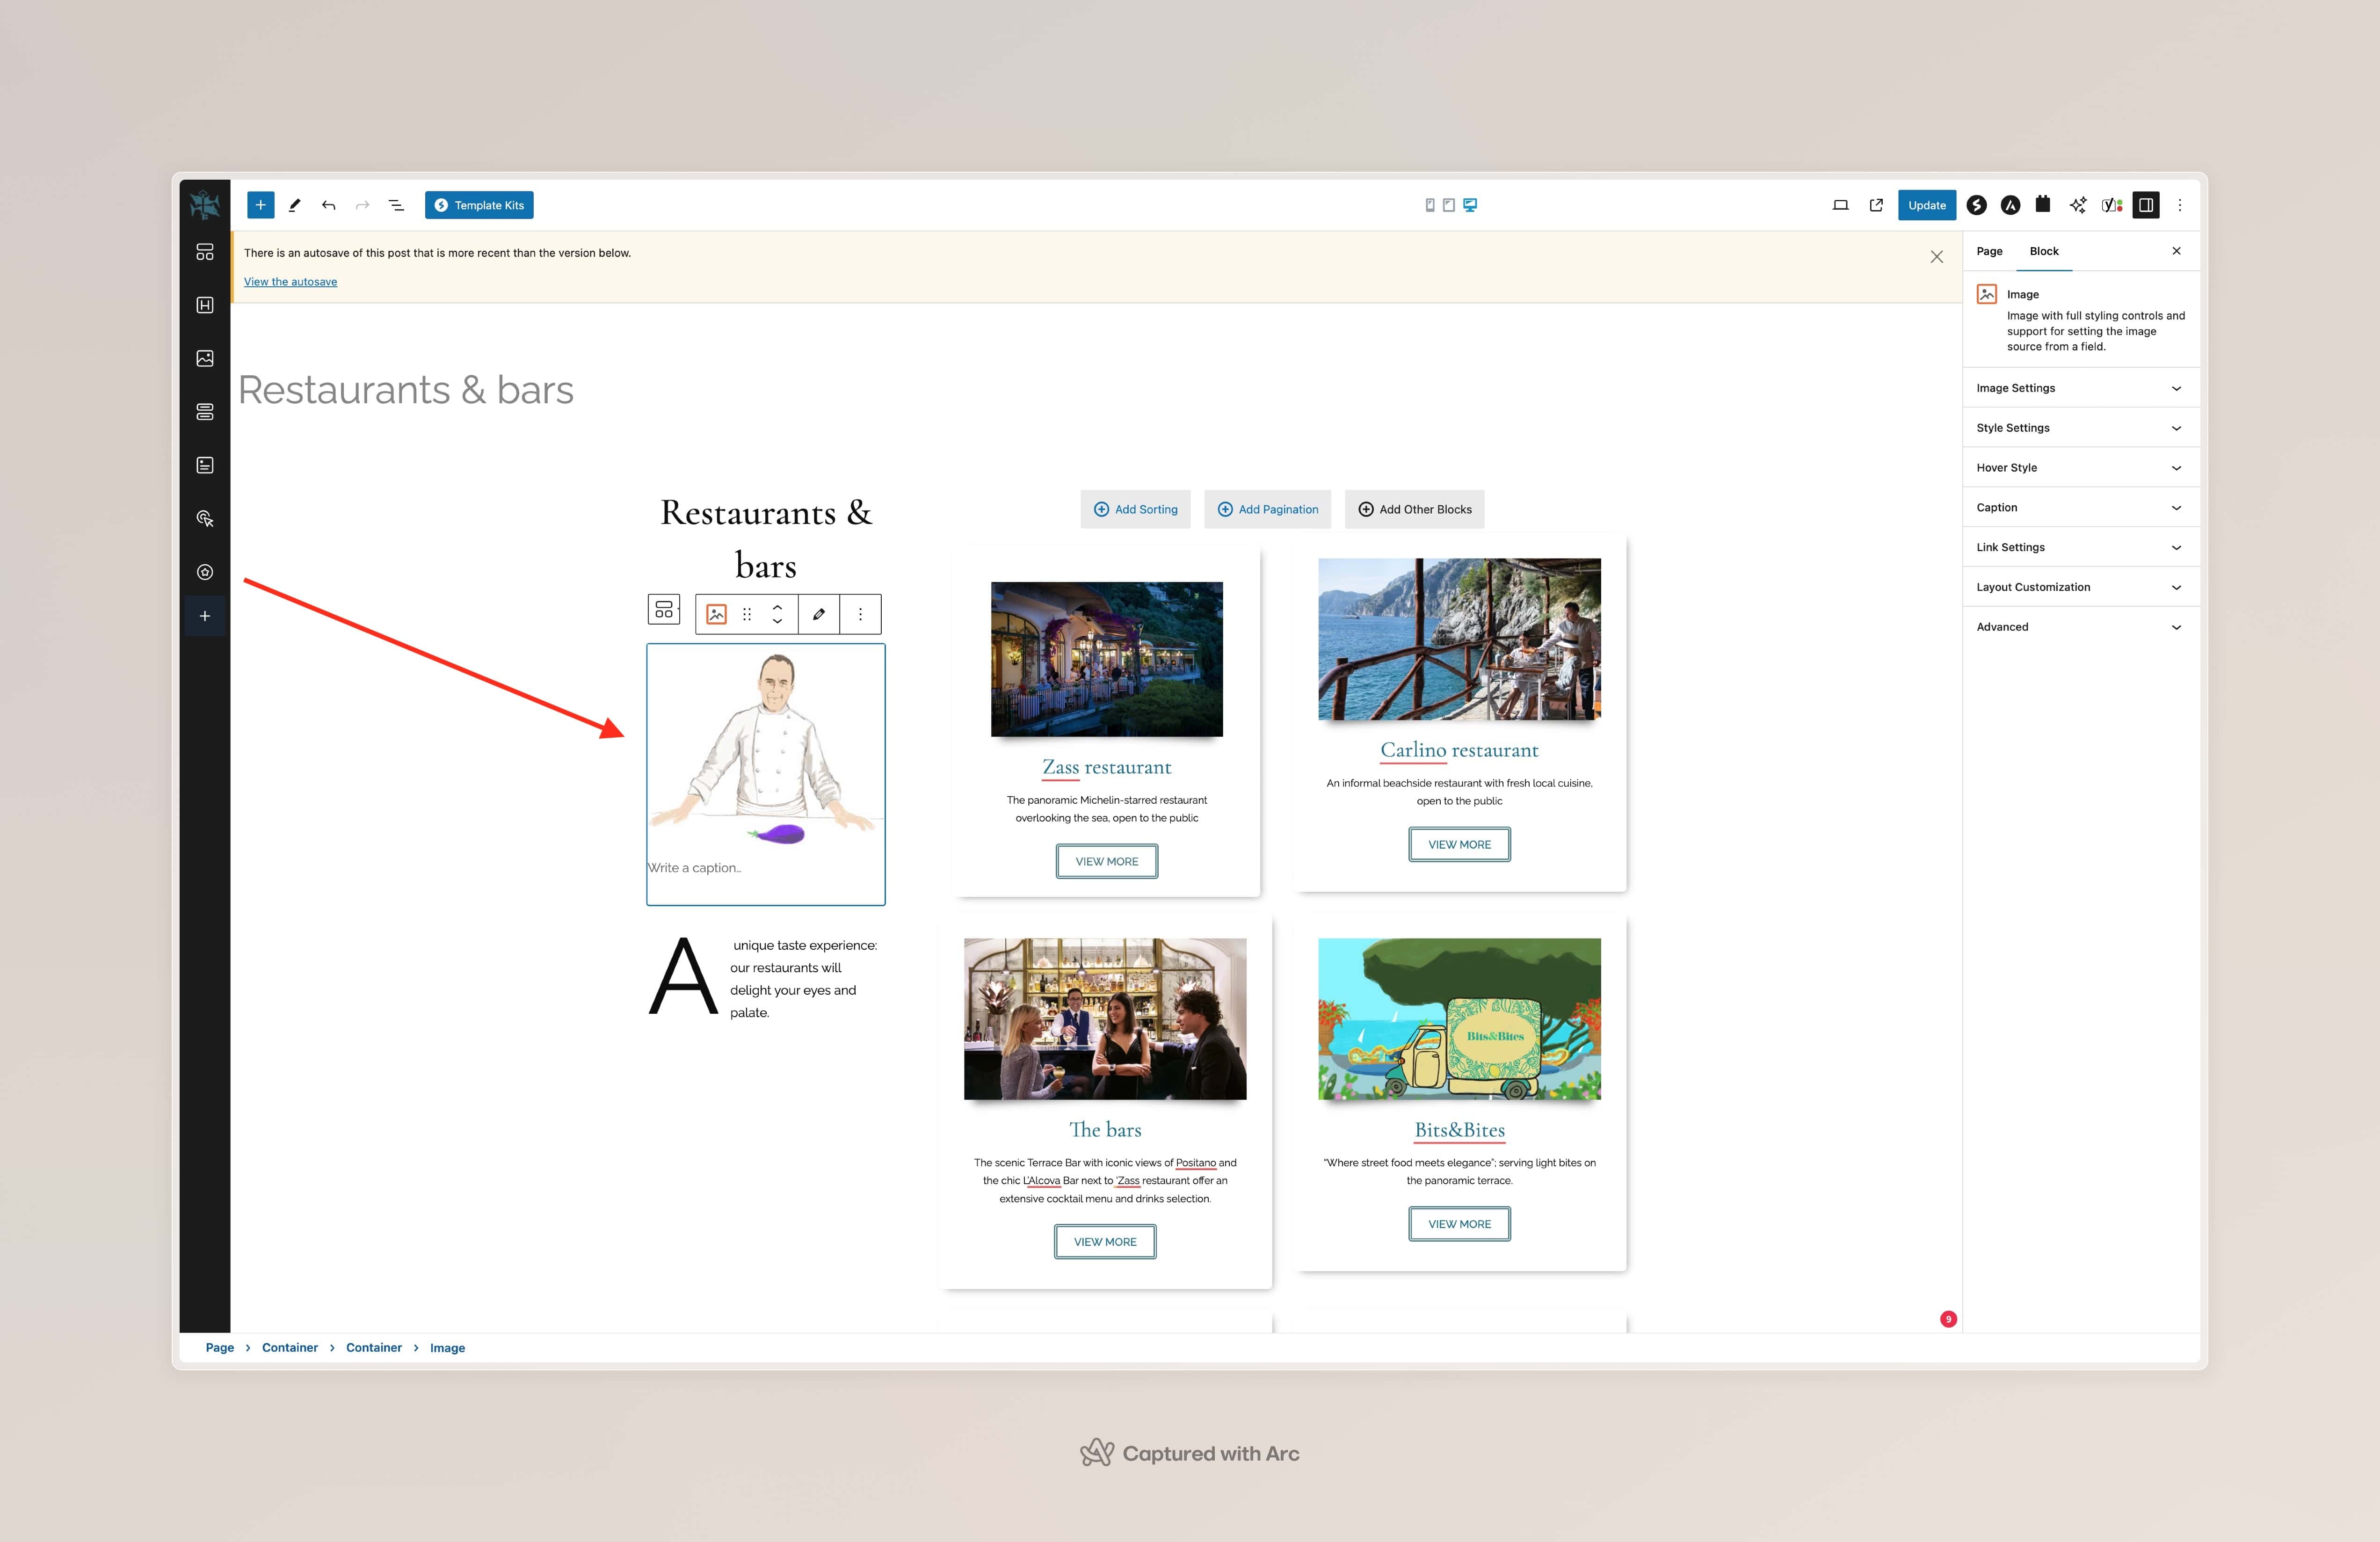The width and height of the screenshot is (2380, 1542).
Task: Click the cursor click icon in left sidebar
Action: click(205, 518)
